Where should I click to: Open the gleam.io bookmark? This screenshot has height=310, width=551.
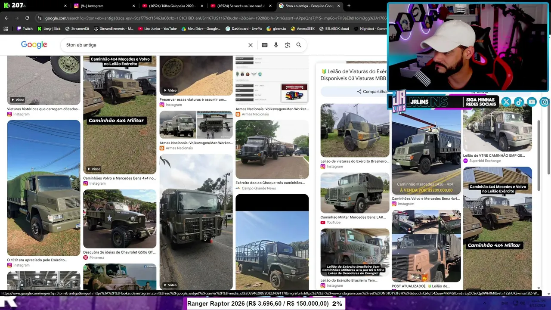(x=276, y=29)
